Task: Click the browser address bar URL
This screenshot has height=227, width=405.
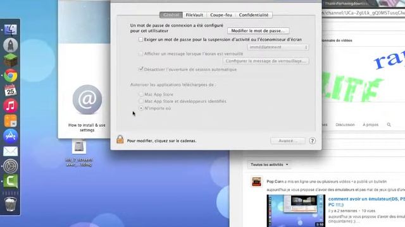Action: (364, 13)
